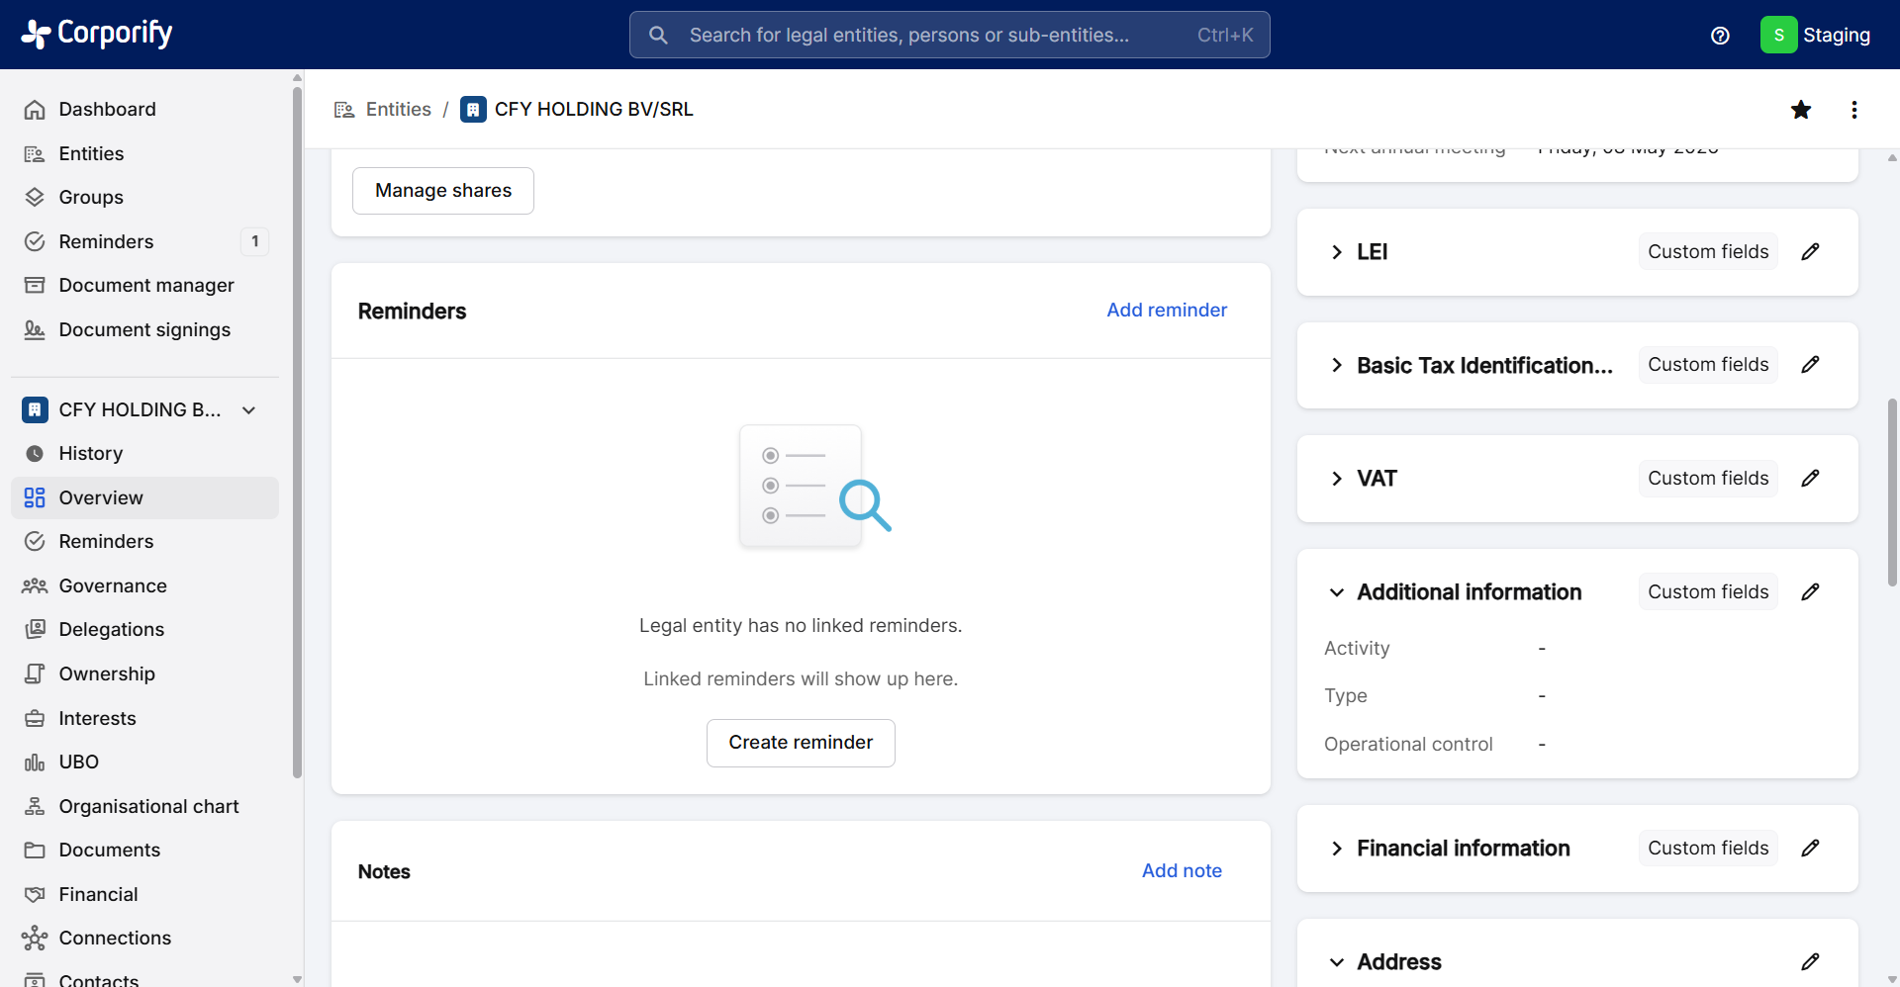Click the help question mark icon

1720,36
